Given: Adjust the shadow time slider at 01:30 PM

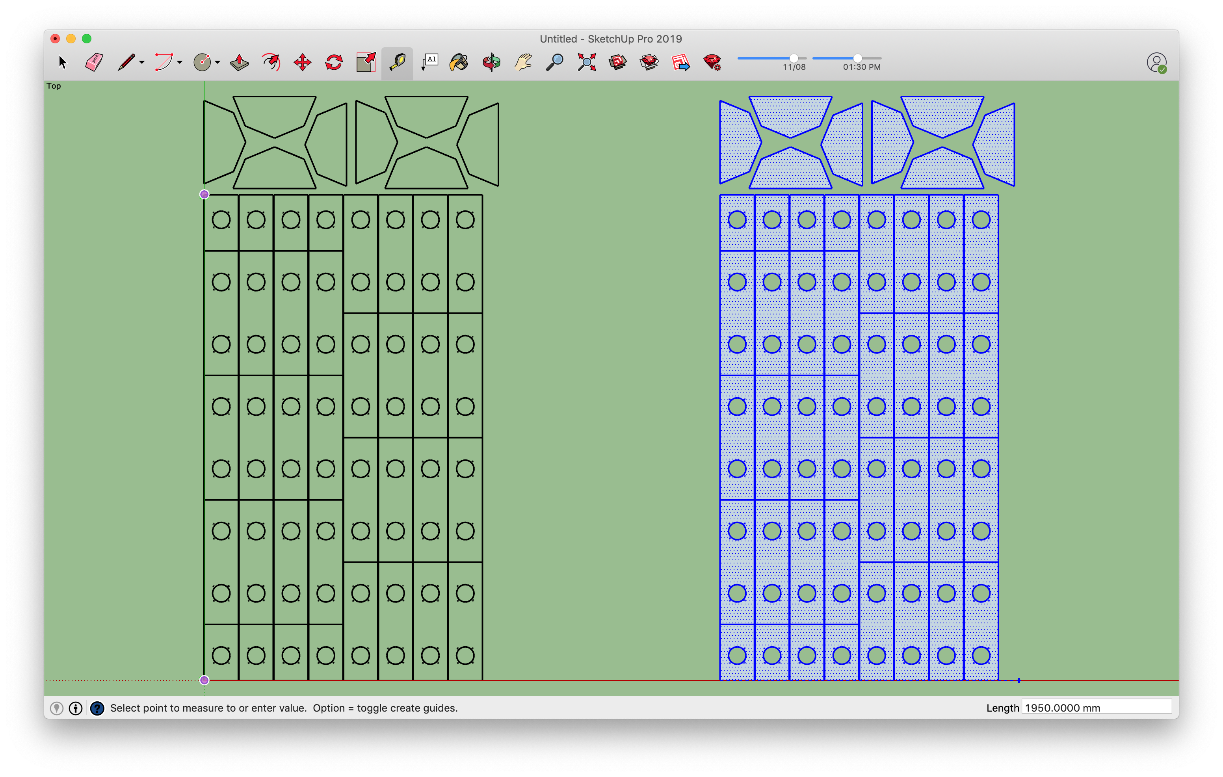Looking at the screenshot, I should click(857, 58).
